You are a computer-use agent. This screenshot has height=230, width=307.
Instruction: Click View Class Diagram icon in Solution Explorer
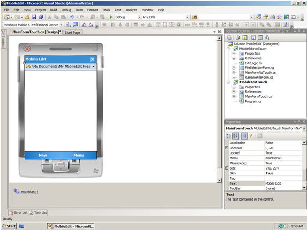tap(267, 37)
